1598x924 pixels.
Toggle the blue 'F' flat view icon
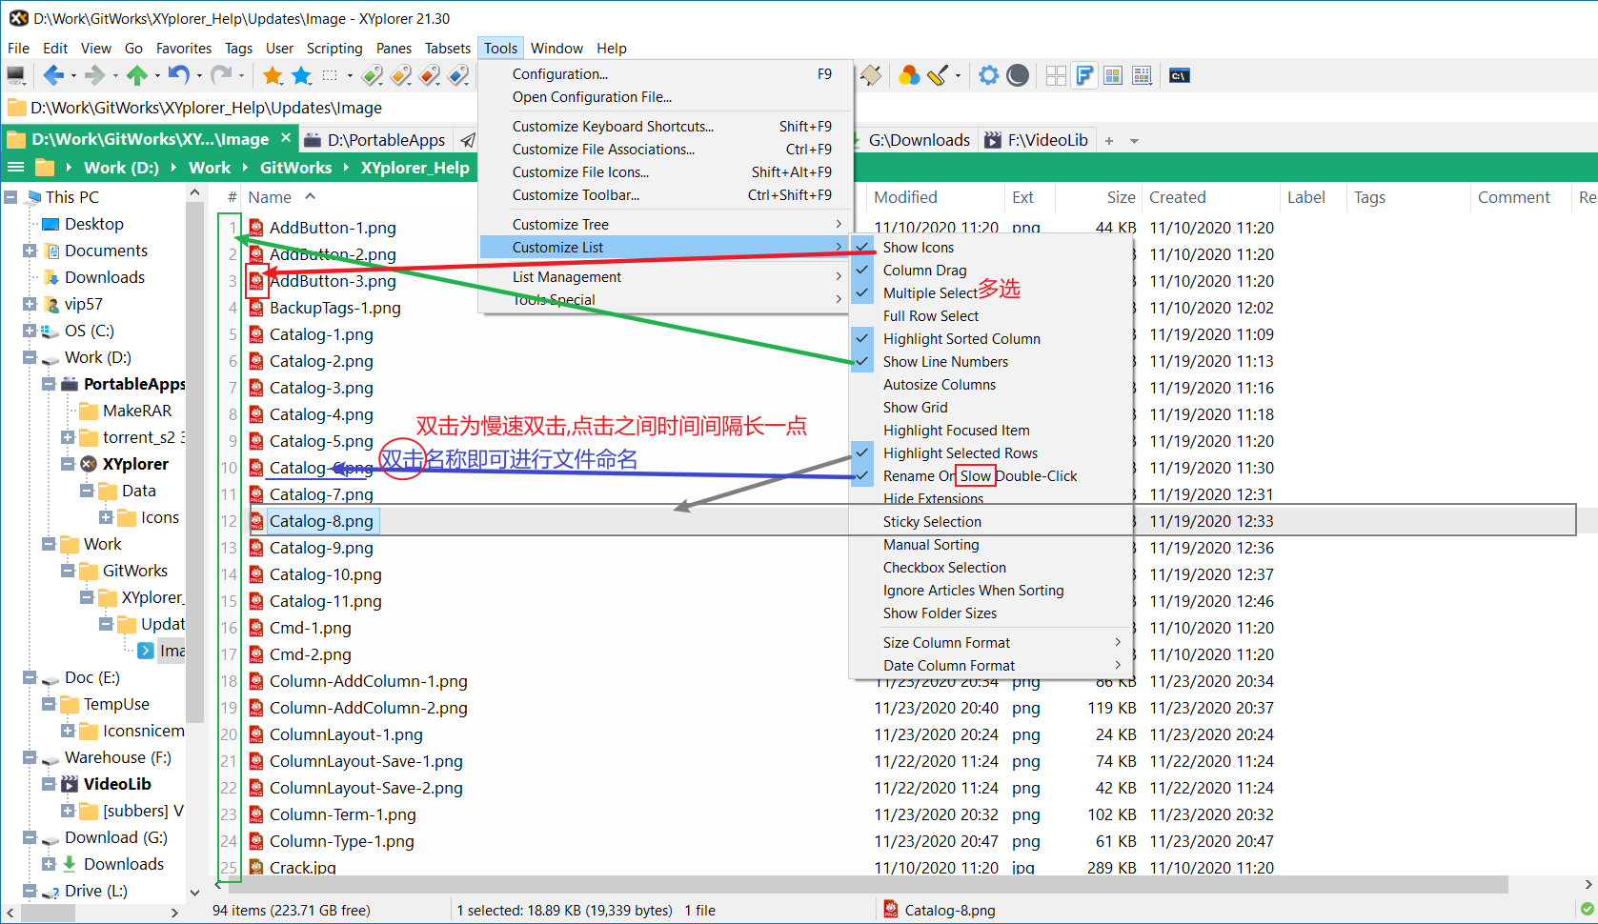[1084, 74]
